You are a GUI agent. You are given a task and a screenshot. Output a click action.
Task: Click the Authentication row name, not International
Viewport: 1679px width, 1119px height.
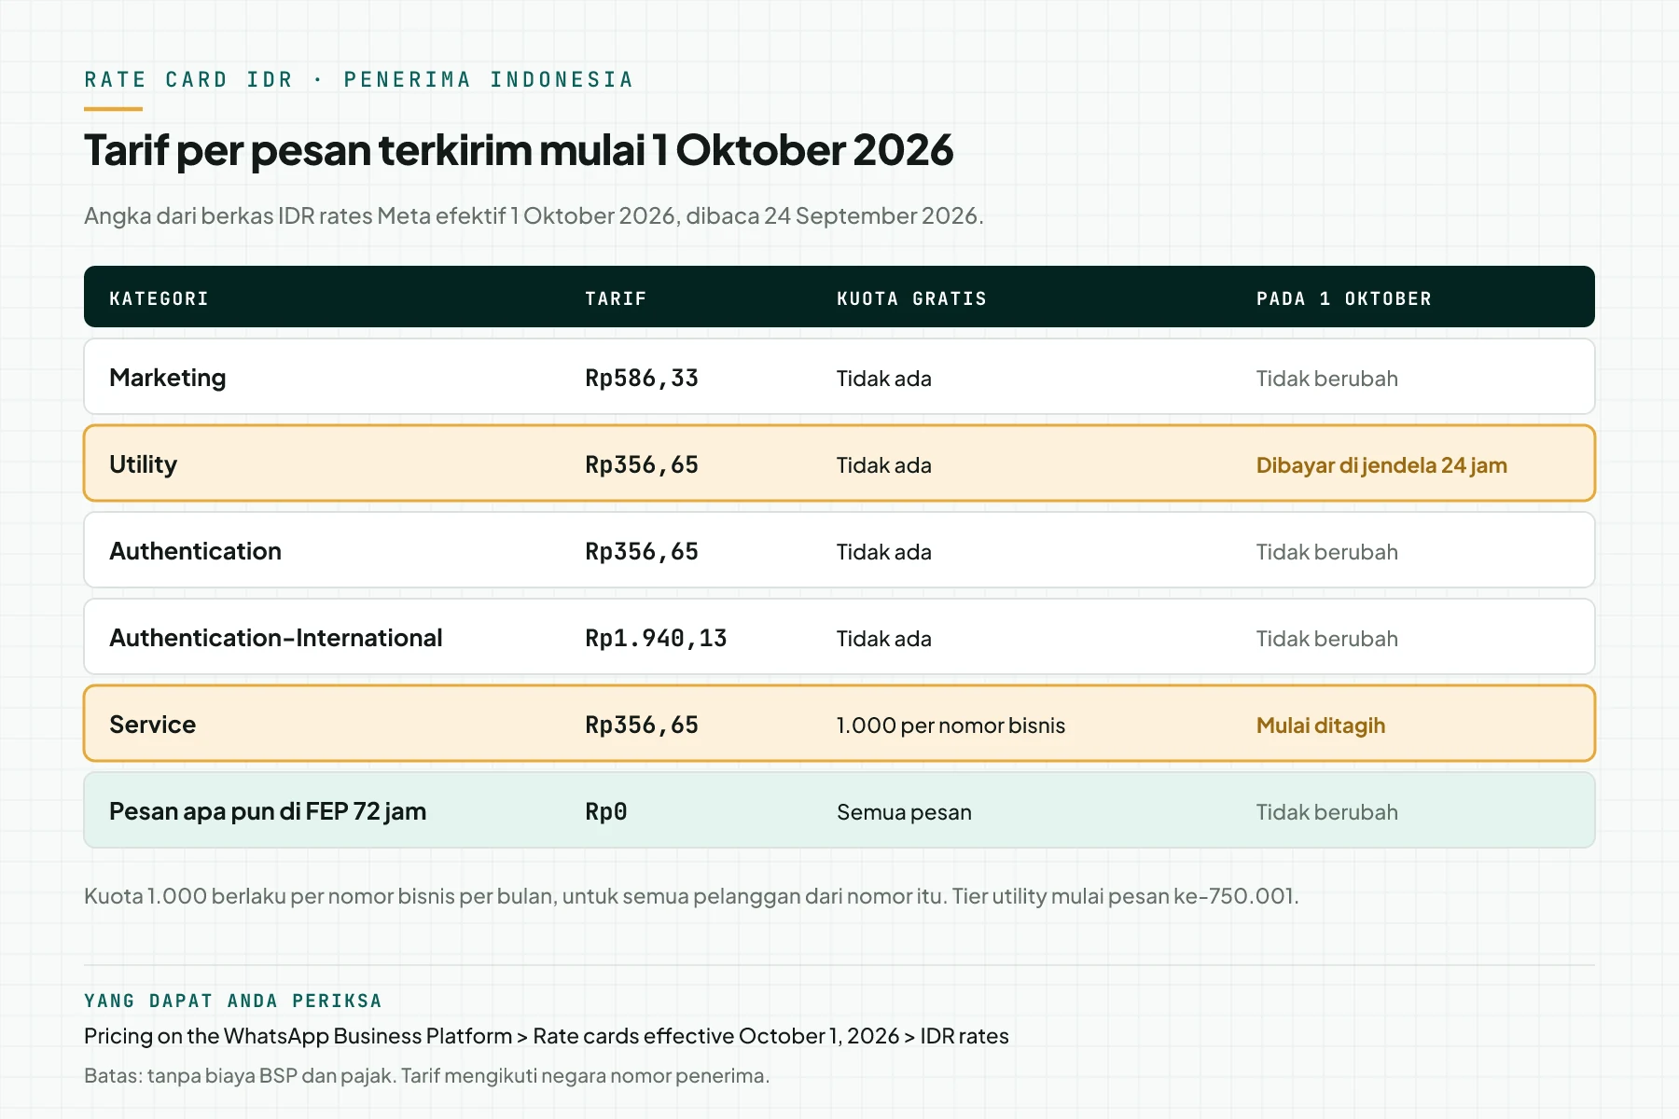coord(195,551)
